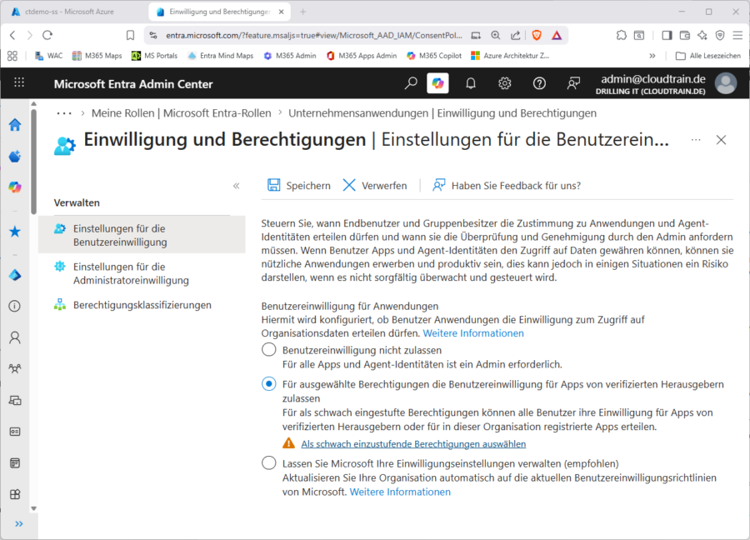Go back to previous page
750x540 pixels.
click(x=12, y=35)
